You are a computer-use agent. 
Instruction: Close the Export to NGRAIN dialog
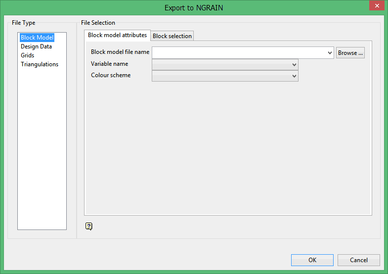click(377, 5)
